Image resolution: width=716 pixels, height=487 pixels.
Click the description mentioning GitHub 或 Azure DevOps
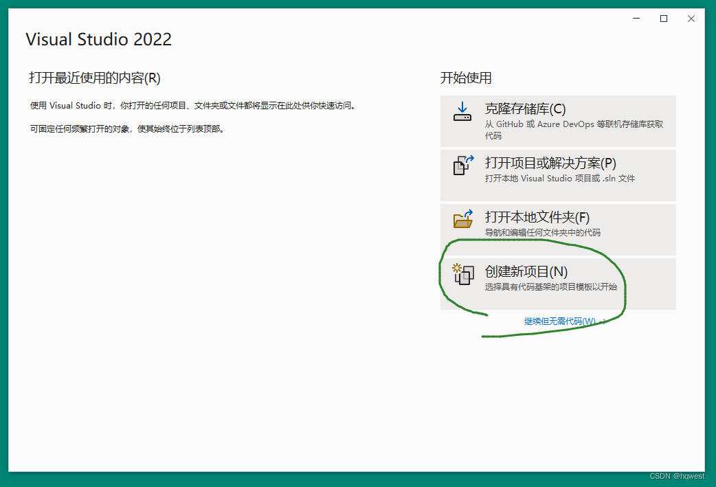click(574, 130)
